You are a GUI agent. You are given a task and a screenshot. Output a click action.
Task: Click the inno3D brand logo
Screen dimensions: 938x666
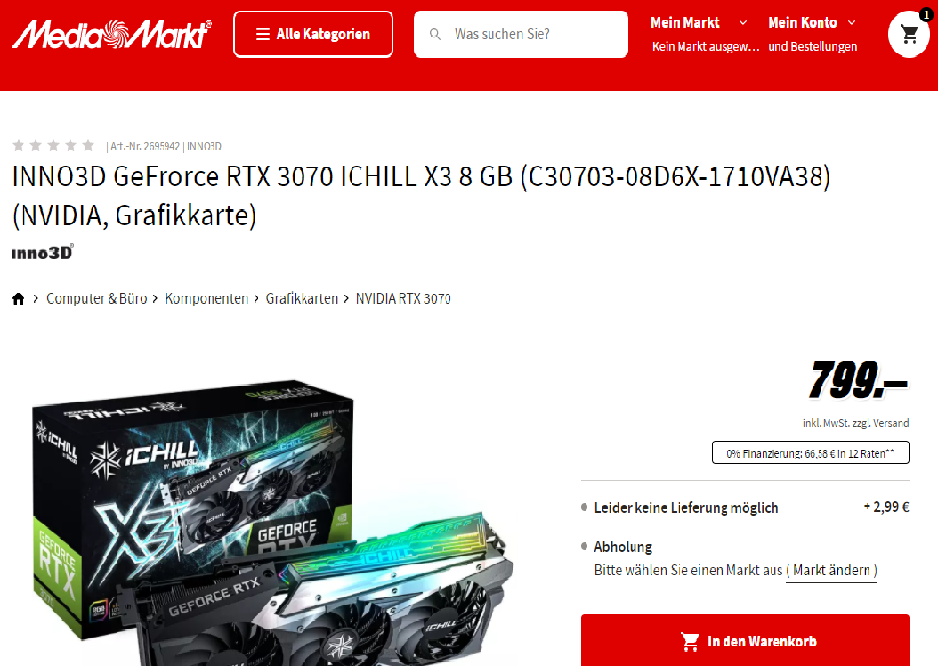[x=43, y=253]
